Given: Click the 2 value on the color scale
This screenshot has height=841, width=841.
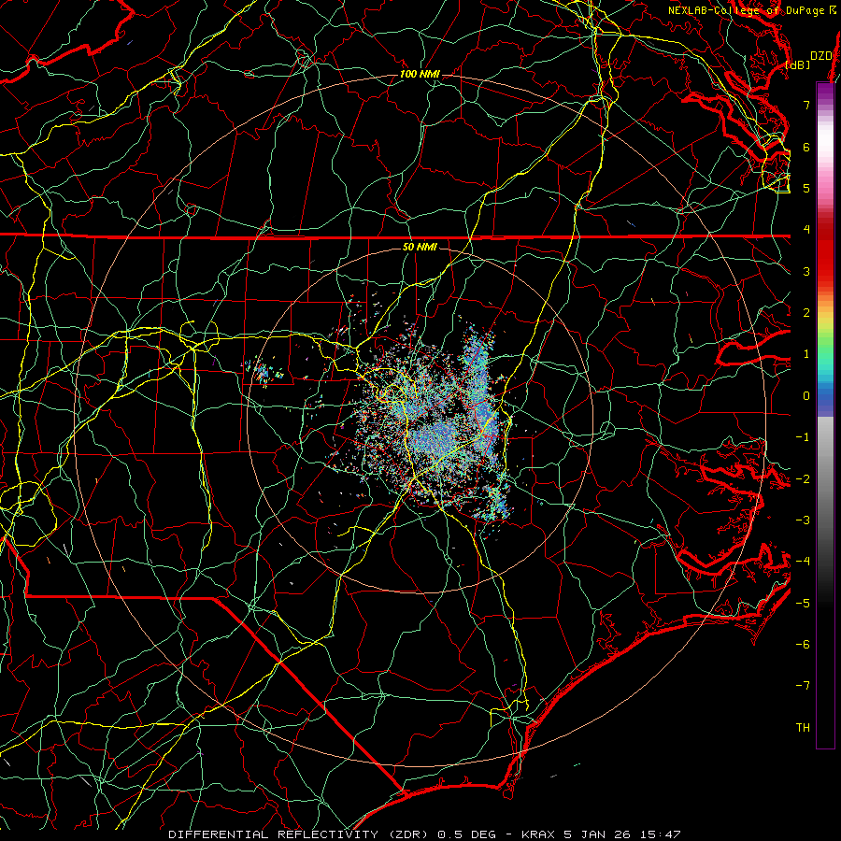Looking at the screenshot, I should click(806, 312).
